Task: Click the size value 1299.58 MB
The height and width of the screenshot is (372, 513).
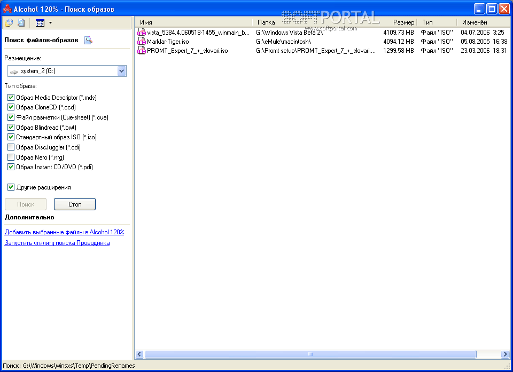Action: coord(399,51)
